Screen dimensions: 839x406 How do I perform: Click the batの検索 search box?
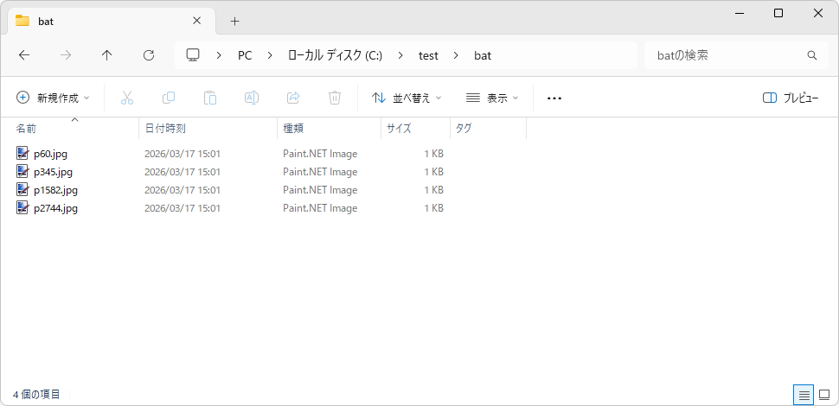[736, 55]
